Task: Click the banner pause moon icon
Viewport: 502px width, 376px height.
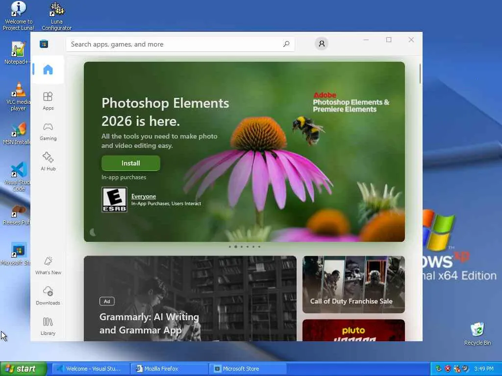Action: (93, 233)
